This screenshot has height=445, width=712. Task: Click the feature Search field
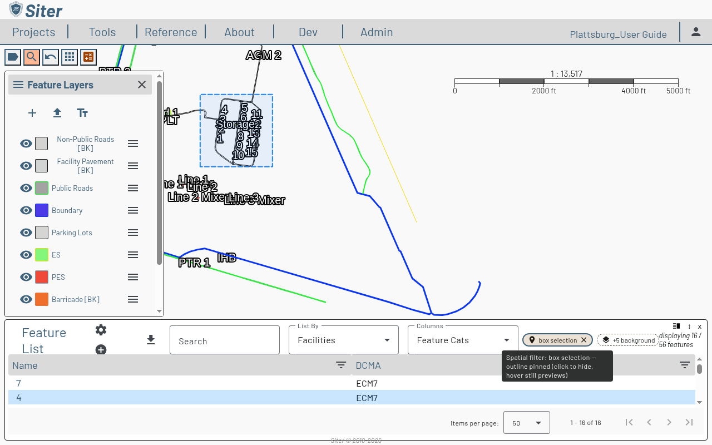(225, 340)
